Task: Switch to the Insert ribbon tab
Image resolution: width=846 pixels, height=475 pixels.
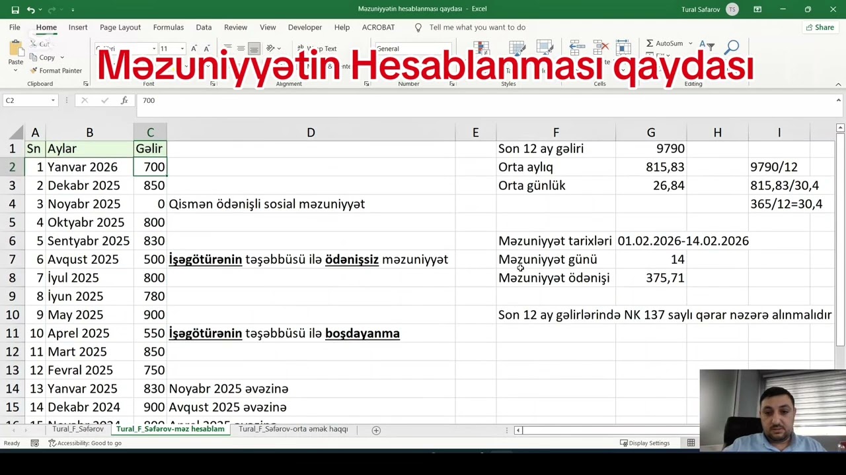Action: [78, 27]
